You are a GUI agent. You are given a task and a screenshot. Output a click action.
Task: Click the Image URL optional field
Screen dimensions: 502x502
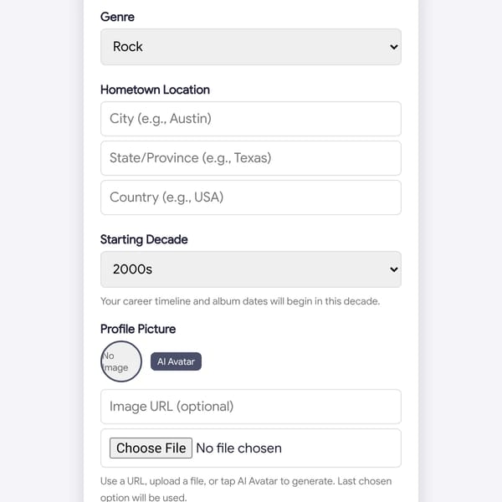pyautogui.click(x=251, y=407)
